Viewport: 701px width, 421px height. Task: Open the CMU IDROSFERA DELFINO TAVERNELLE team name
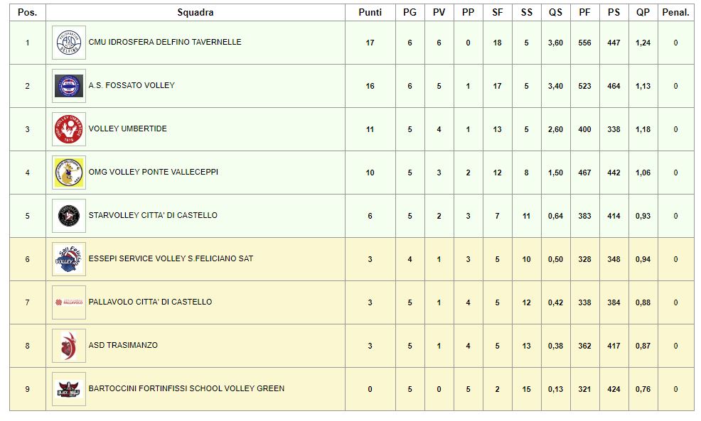(165, 42)
